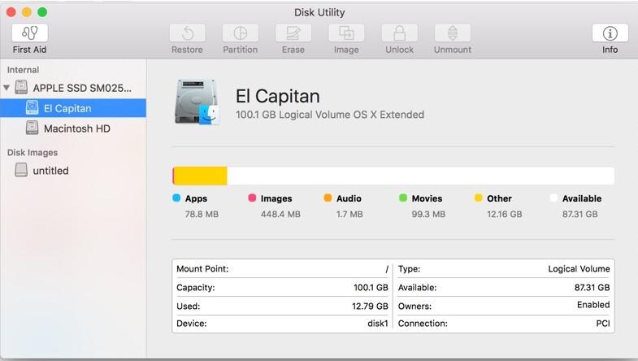This screenshot has height=361, width=638.
Task: Click the Disk Images section header
Action: point(33,153)
